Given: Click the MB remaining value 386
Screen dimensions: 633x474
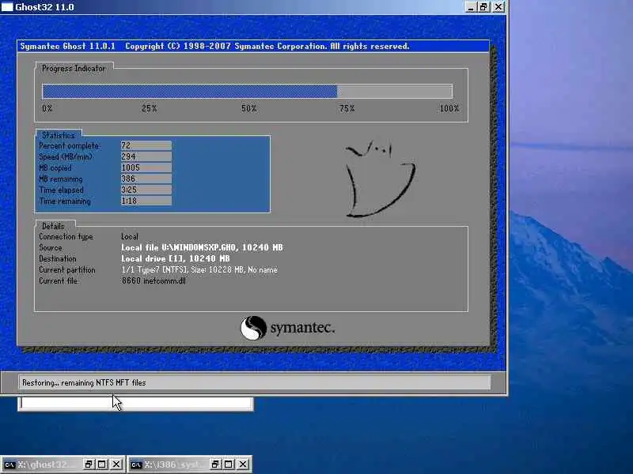Looking at the screenshot, I should [146, 179].
